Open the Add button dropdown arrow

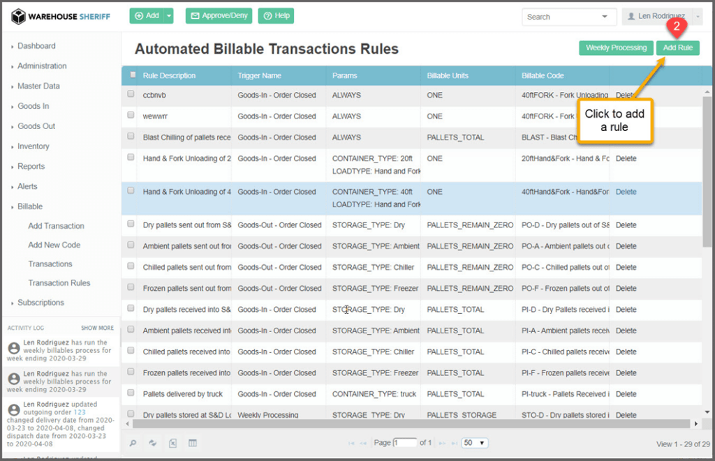click(x=168, y=15)
